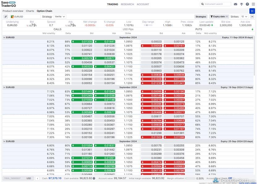Click the margin utilization bar
Image resolution: width=257 pixels, height=184 pixels.
pyautogui.click(x=190, y=178)
